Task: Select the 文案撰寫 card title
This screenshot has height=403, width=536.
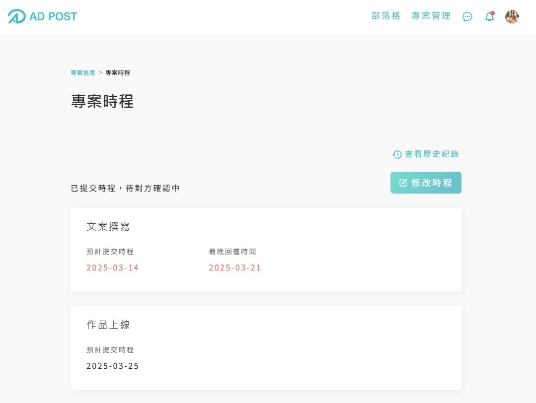Action: (x=108, y=226)
